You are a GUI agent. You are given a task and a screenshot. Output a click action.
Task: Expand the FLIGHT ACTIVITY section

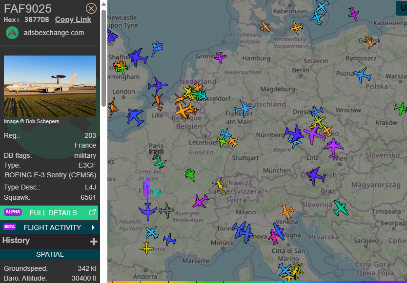click(x=49, y=227)
